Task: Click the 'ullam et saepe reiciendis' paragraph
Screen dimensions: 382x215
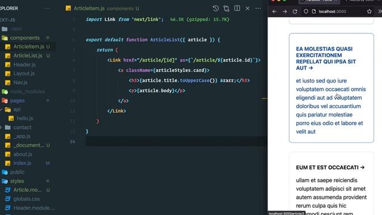Action: click(x=331, y=197)
